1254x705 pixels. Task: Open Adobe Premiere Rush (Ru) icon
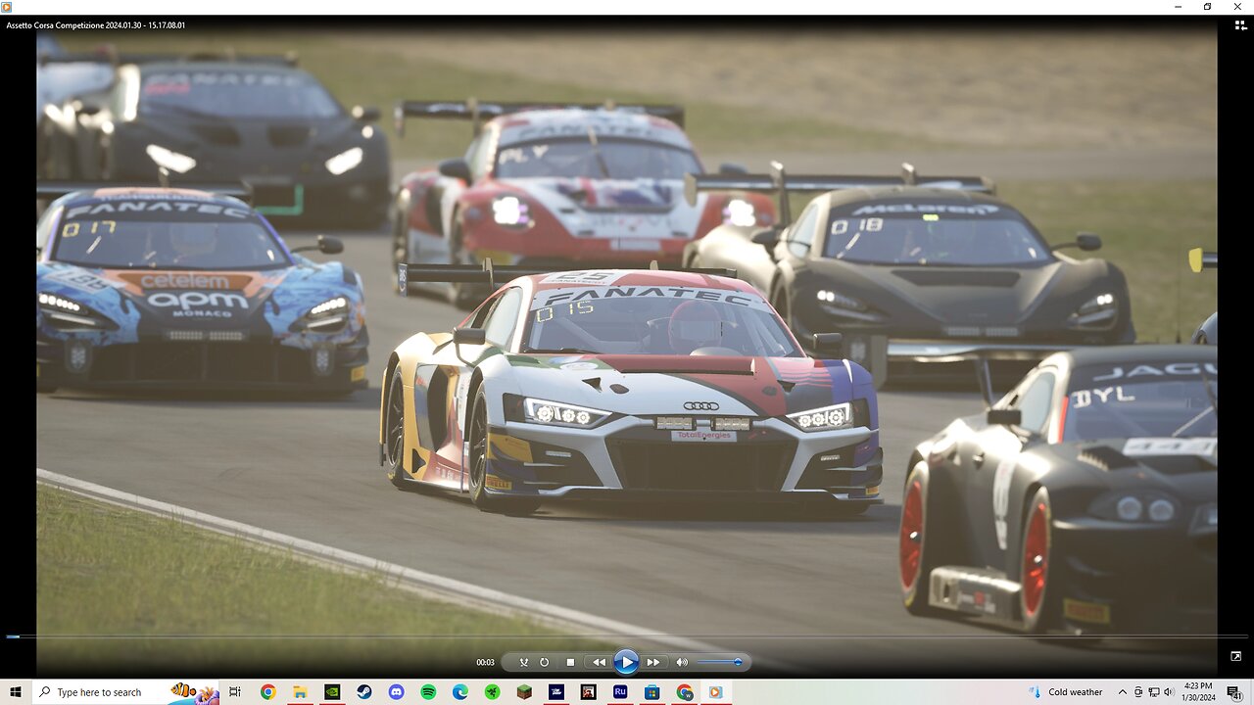(x=620, y=692)
